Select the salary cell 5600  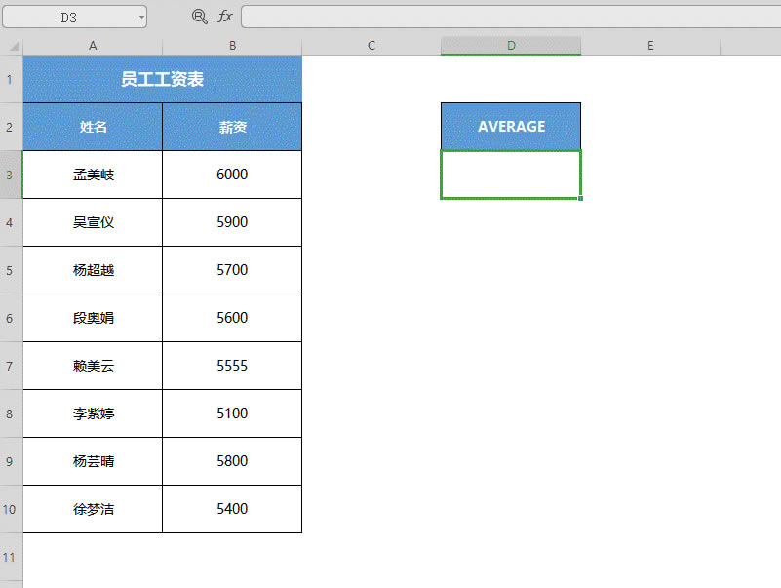pos(232,319)
